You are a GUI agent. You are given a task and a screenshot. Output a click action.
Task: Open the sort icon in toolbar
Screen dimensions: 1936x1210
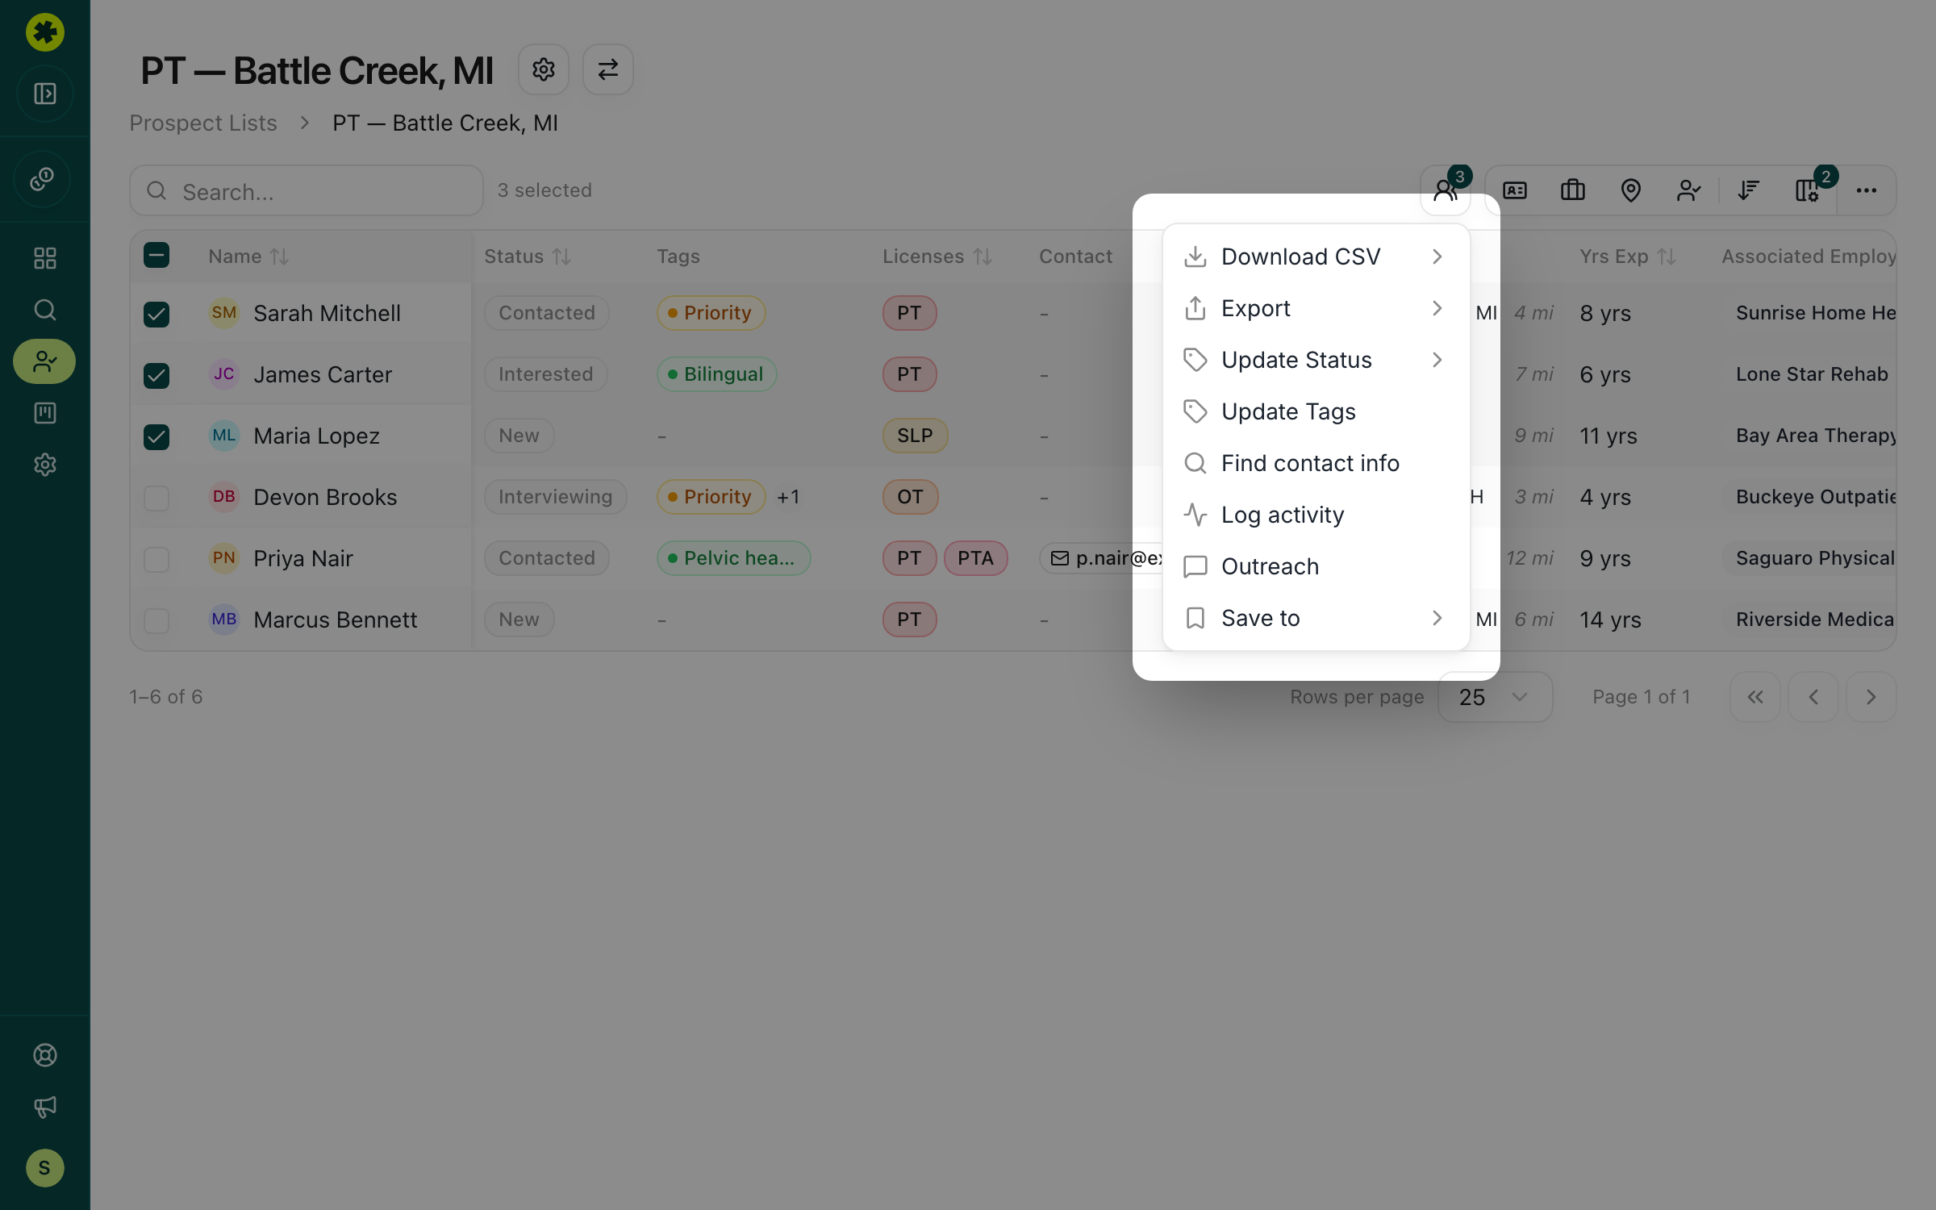pos(1749,190)
